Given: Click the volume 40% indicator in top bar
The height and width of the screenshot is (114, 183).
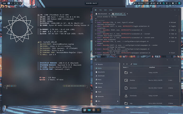Looking at the screenshot, I should (x=141, y=3).
